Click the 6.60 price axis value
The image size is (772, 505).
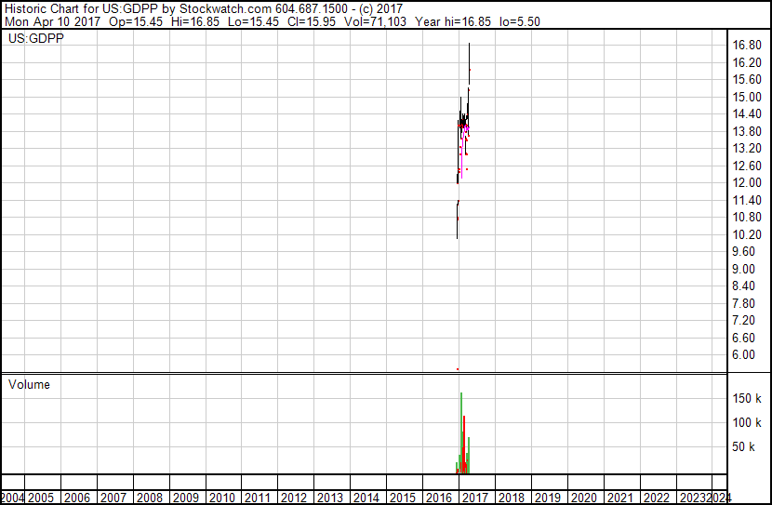coord(743,339)
